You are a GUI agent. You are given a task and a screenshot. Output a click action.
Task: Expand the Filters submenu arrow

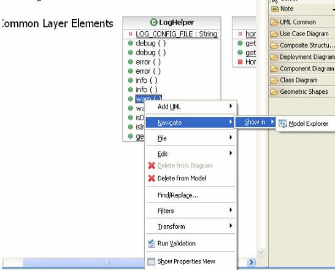tap(231, 210)
